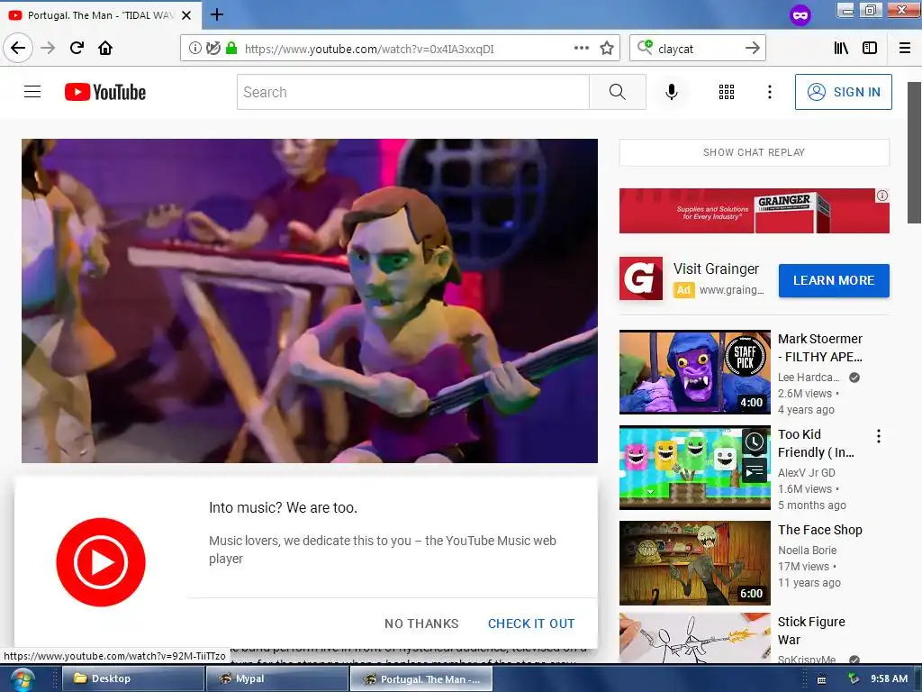Open the YouTube apps grid
This screenshot has width=922, height=692.
point(727,92)
